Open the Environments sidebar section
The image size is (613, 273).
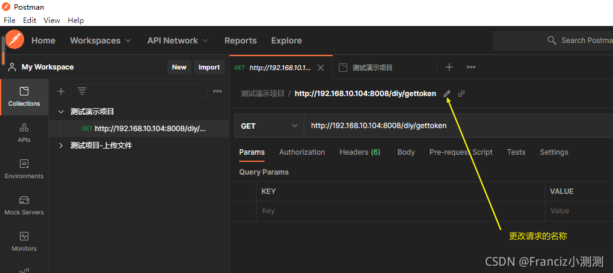pos(24,169)
